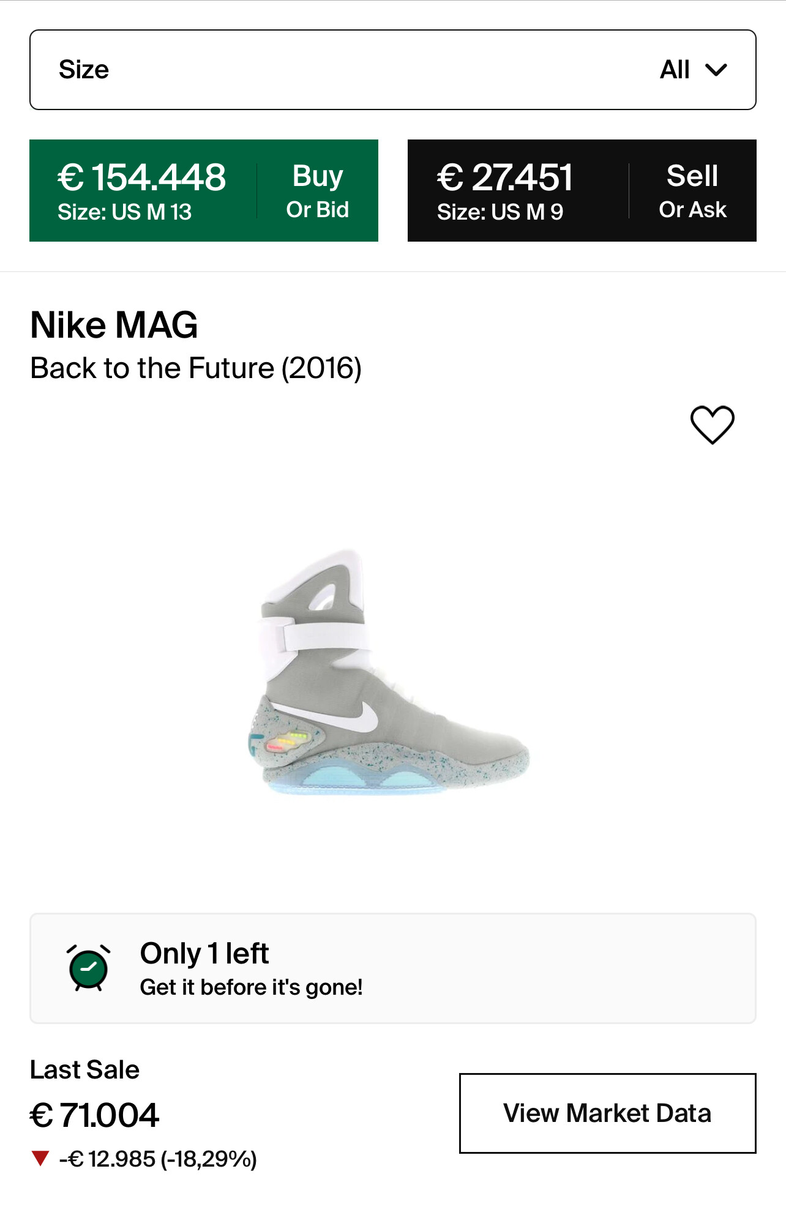
Task: Click the red downward price-change triangle
Action: coord(40,1158)
